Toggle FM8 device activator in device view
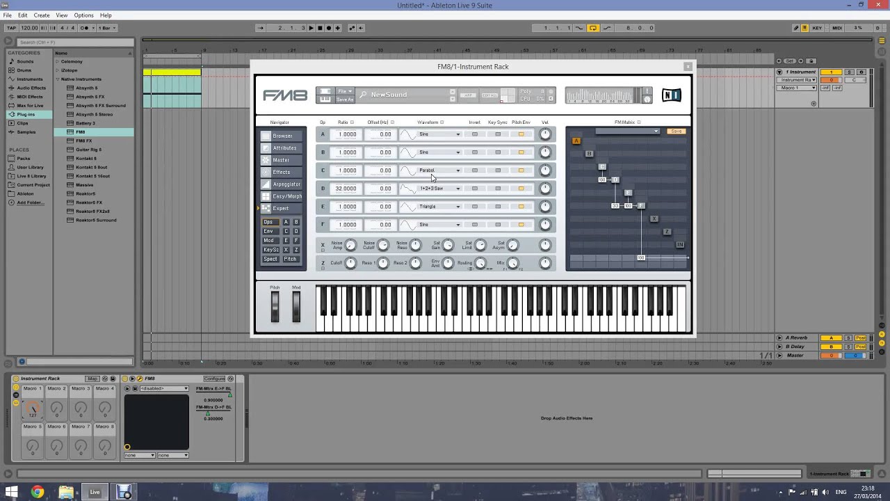 point(126,379)
